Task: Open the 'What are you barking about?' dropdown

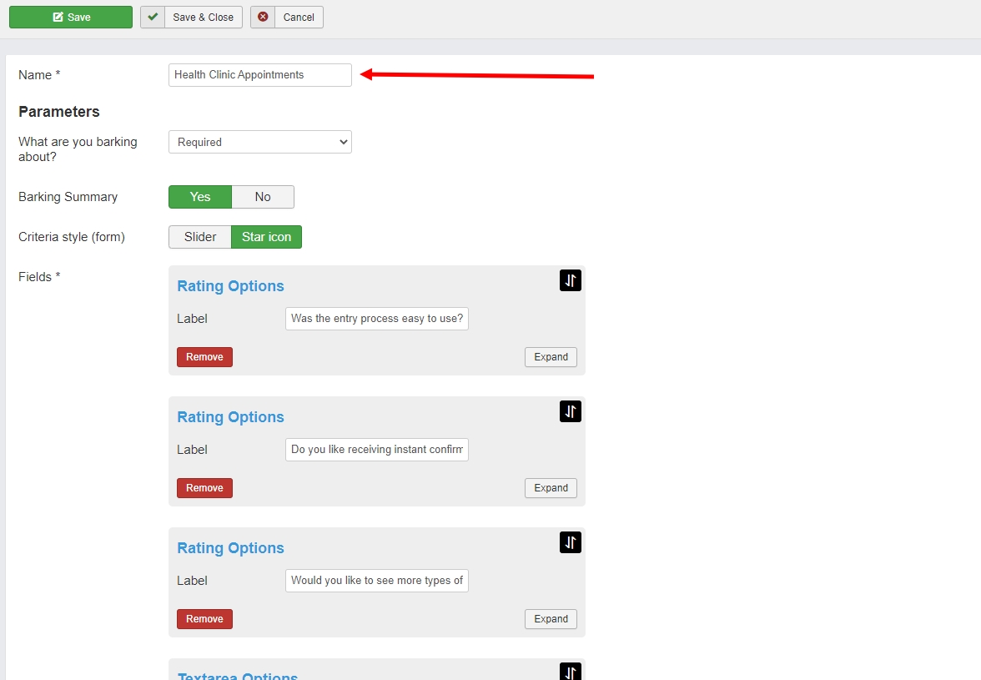Action: tap(260, 142)
